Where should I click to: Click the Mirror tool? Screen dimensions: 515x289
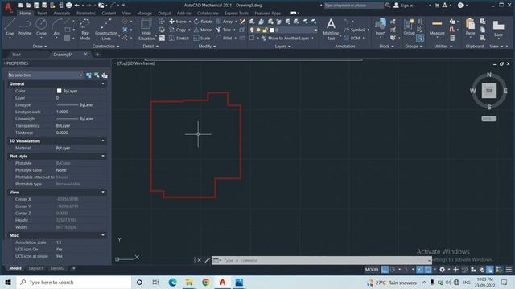(203, 30)
